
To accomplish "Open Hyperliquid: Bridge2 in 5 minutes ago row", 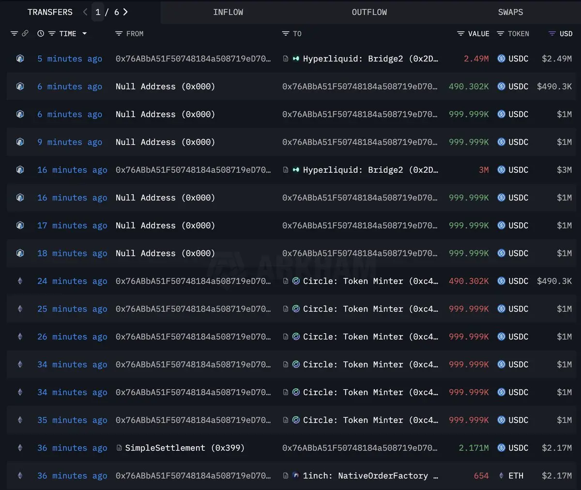I will pyautogui.click(x=370, y=59).
